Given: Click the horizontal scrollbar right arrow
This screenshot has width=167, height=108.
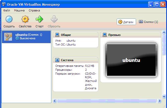Looking at the screenshot, I should tap(159, 101).
